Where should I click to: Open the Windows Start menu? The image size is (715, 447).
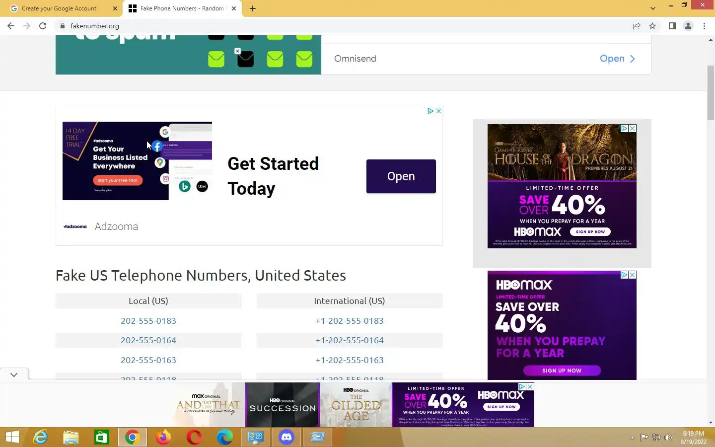click(12, 437)
